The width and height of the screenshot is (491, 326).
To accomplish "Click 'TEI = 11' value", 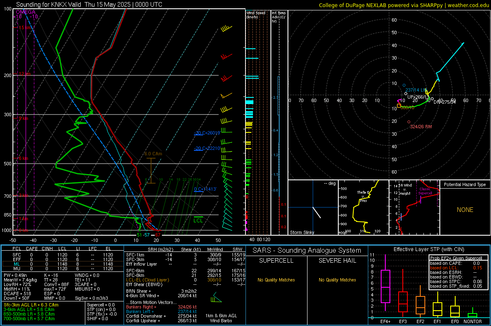I will 82,280.
